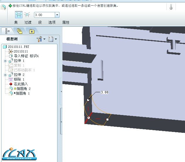Select the model tree navigator tab

(7, 31)
